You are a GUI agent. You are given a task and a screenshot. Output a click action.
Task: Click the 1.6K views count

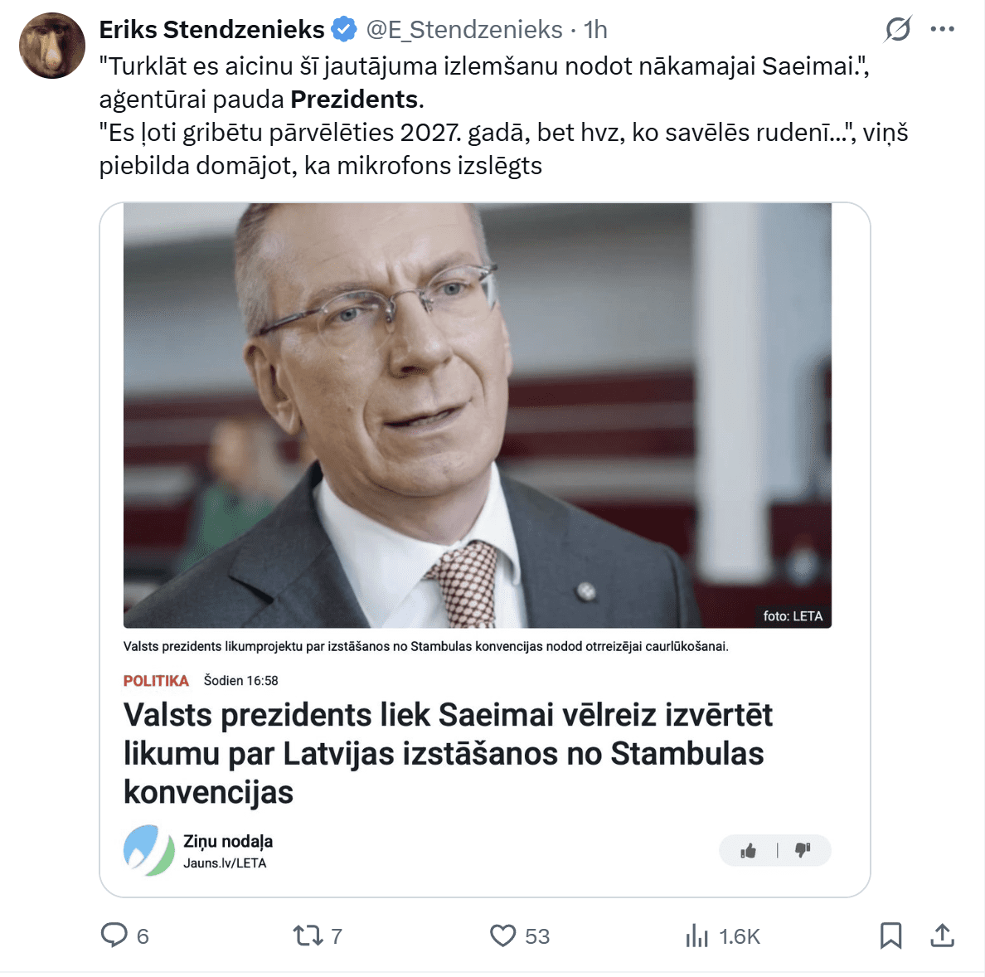coord(740,936)
